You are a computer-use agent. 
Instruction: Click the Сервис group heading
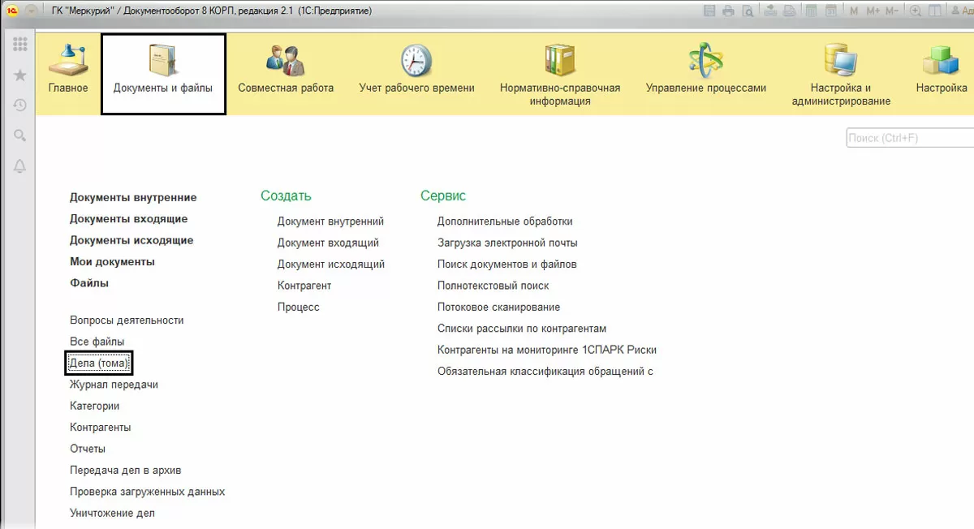click(443, 196)
